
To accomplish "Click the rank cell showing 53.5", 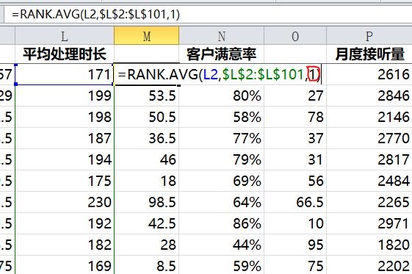I will coord(147,95).
